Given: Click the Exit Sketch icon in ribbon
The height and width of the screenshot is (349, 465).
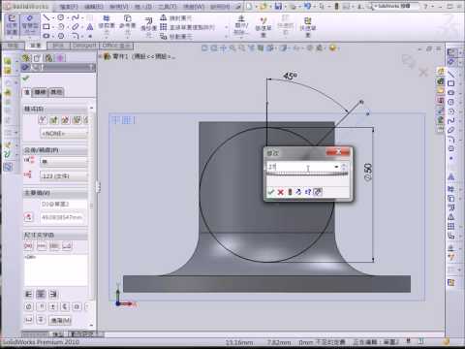Looking at the screenshot, I should tap(12, 25).
